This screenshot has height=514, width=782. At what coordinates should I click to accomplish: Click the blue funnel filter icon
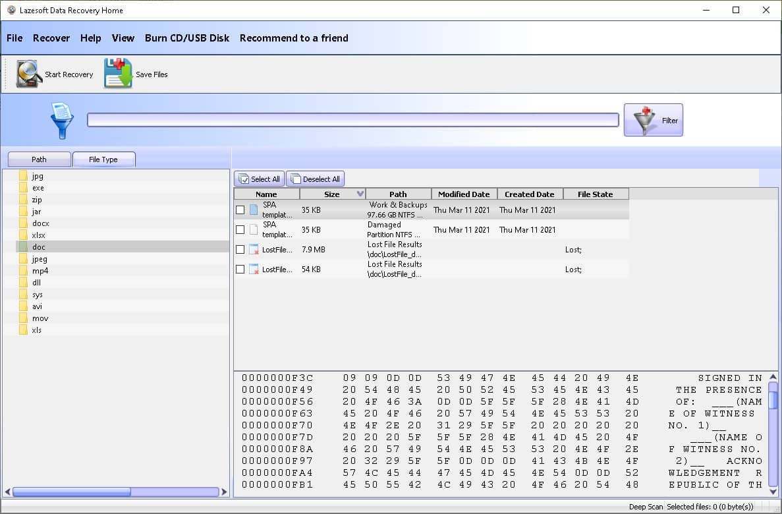point(62,121)
